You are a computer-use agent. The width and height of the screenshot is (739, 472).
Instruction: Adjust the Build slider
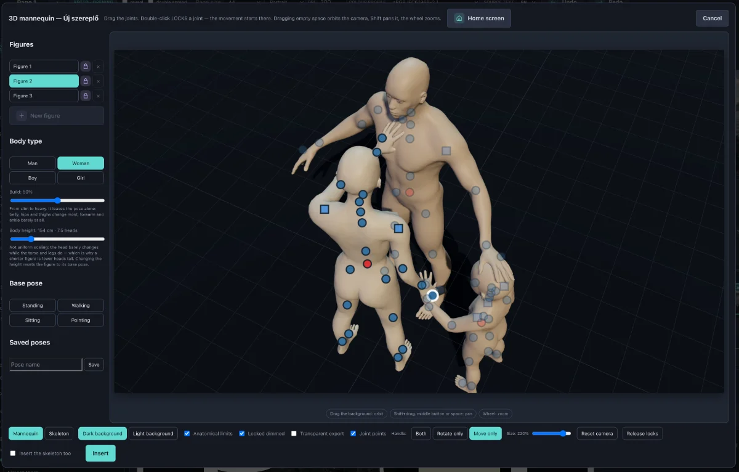coord(57,200)
